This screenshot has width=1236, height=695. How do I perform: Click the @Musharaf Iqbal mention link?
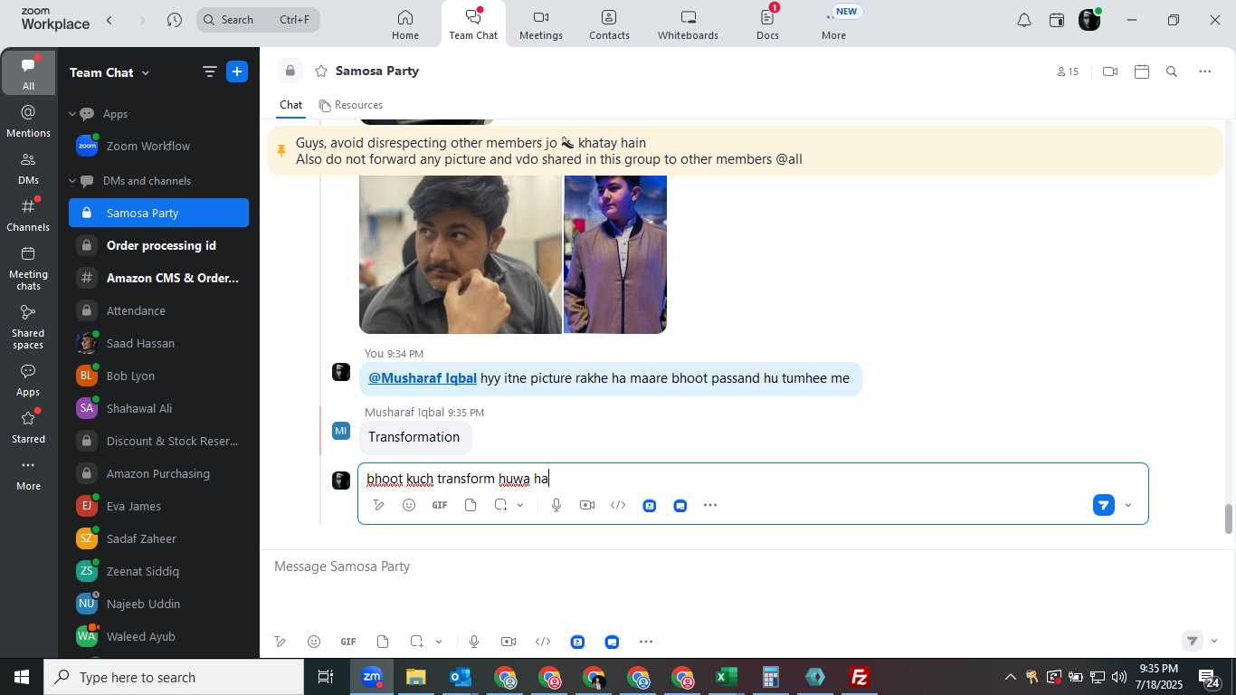[x=422, y=378]
